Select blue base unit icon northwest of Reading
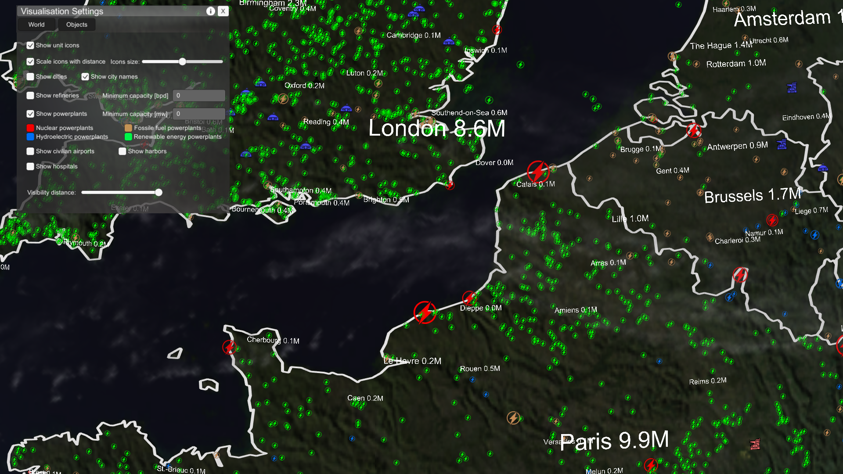This screenshot has height=474, width=843. pyautogui.click(x=273, y=118)
